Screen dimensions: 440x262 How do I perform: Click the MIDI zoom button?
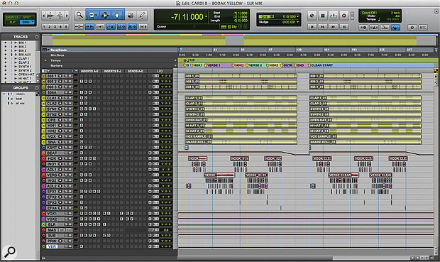click(60, 16)
